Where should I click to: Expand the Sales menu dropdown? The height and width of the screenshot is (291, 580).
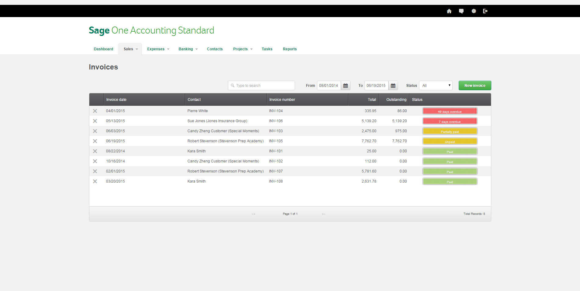click(130, 49)
